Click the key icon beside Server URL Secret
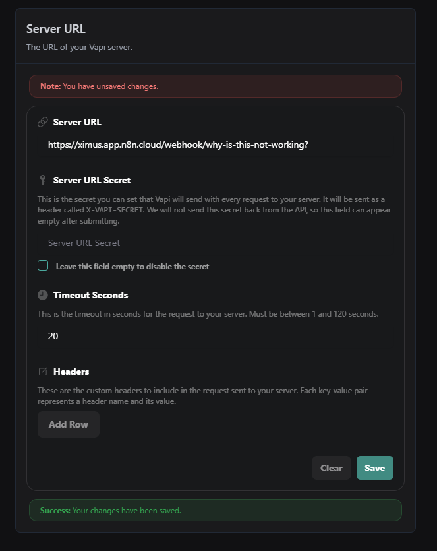The width and height of the screenshot is (437, 551). (x=43, y=179)
